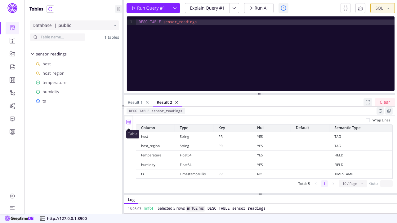Click the Clear results button
Viewport: 397px width, 223px height.
click(385, 102)
